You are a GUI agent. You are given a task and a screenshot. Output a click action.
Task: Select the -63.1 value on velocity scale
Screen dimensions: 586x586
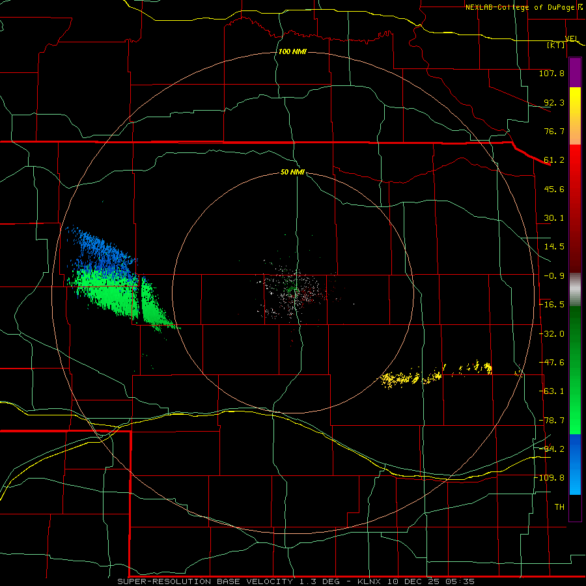tap(552, 391)
